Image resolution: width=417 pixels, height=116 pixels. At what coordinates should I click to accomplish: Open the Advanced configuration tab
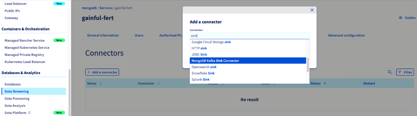point(346,35)
